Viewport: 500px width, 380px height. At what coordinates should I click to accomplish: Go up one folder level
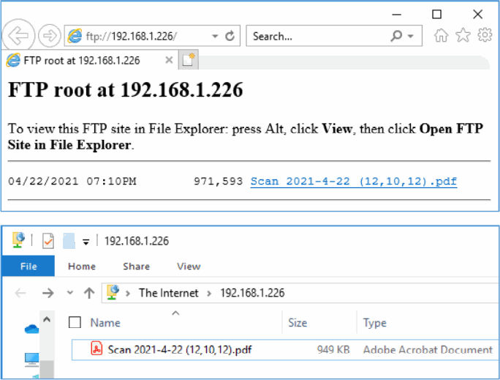point(89,293)
